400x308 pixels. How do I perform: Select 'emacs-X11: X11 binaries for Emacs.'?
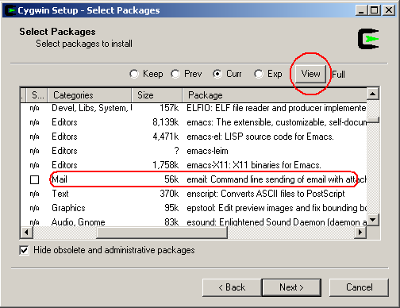(254, 165)
